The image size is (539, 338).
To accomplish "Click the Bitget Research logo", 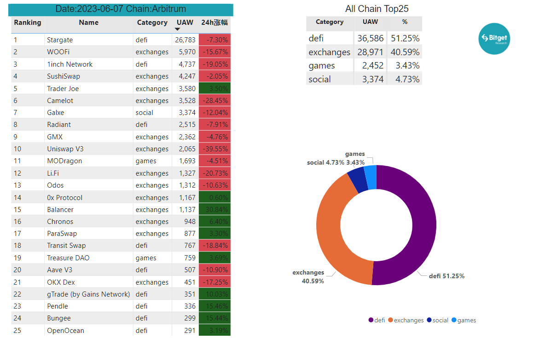I will click(x=494, y=39).
